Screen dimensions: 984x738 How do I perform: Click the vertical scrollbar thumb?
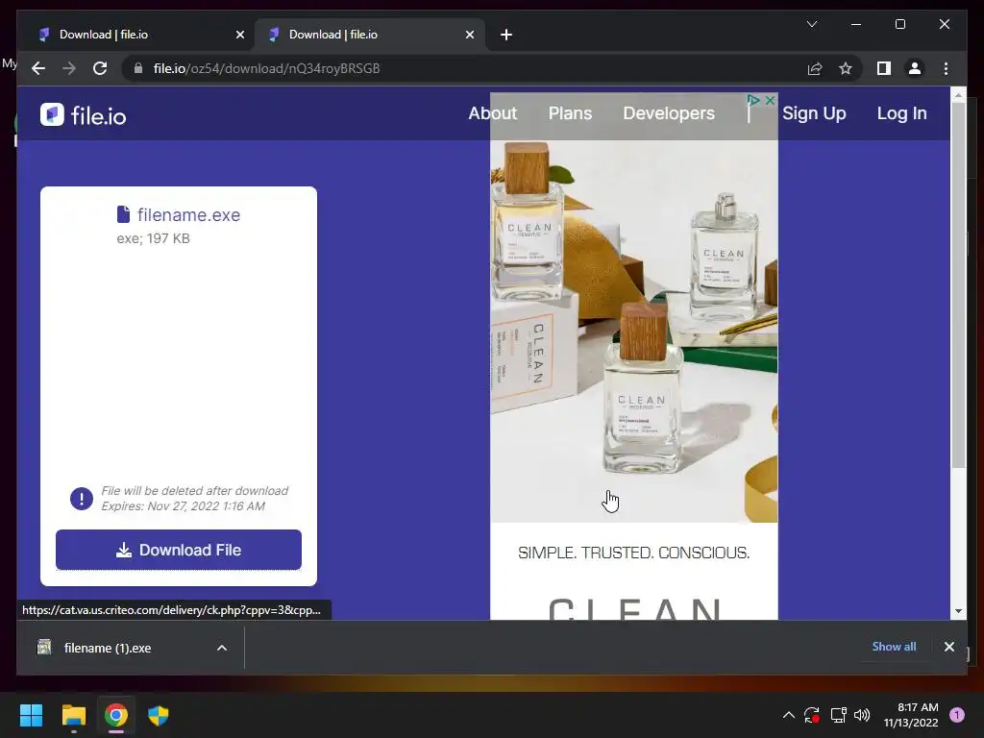958,285
